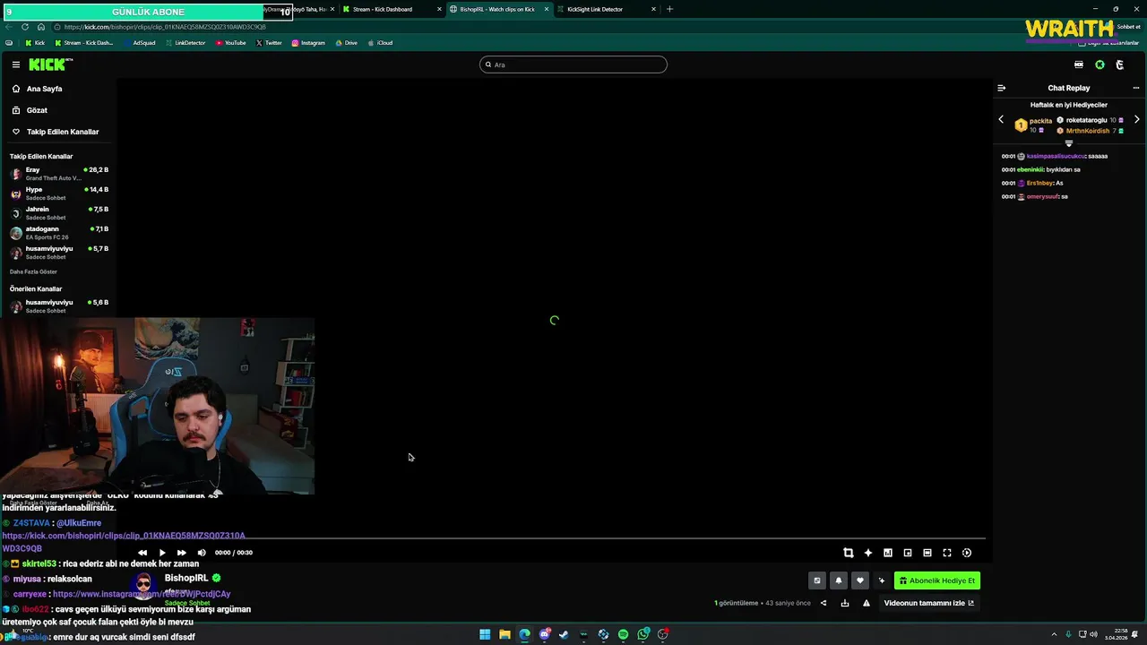The height and width of the screenshot is (645, 1147).
Task: Enter fullscreen on the clip player
Action: click(947, 553)
